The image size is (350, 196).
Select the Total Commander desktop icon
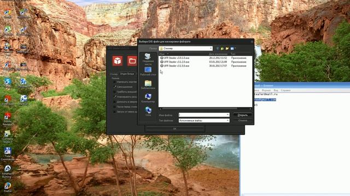(x=7, y=154)
